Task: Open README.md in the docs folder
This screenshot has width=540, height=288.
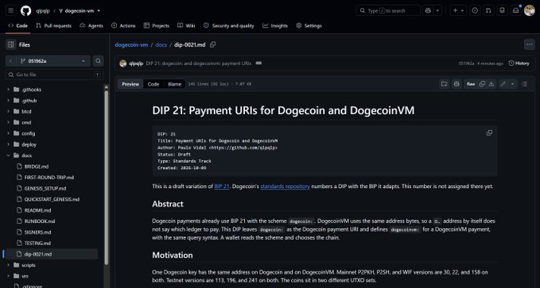Action: (x=37, y=210)
